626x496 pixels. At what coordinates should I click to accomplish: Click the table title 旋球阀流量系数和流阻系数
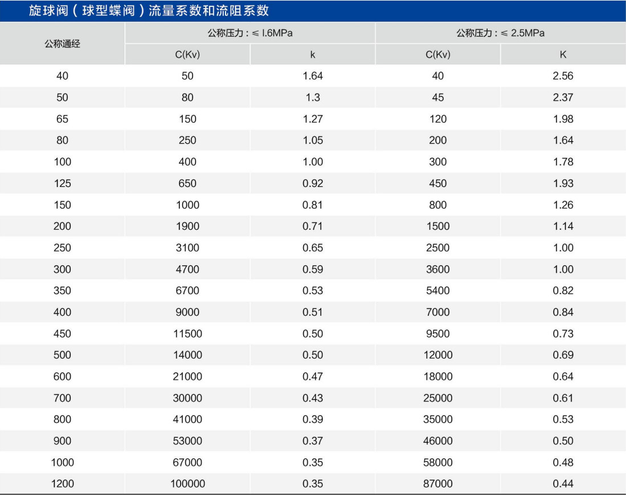(x=149, y=11)
